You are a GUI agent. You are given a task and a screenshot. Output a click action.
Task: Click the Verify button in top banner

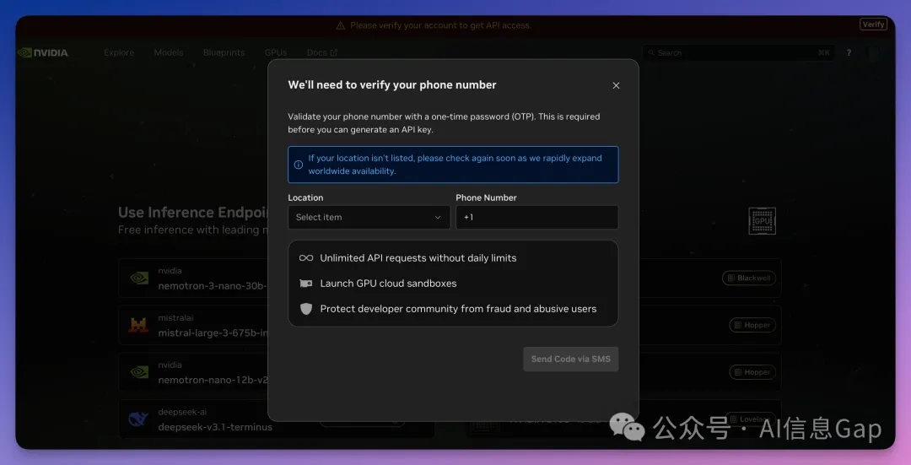click(x=873, y=24)
